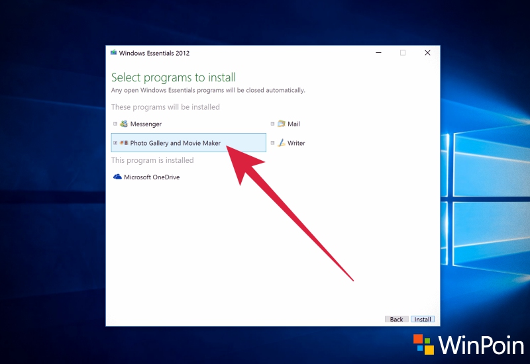Select the Mail label text
This screenshot has width=530, height=364.
(293, 124)
